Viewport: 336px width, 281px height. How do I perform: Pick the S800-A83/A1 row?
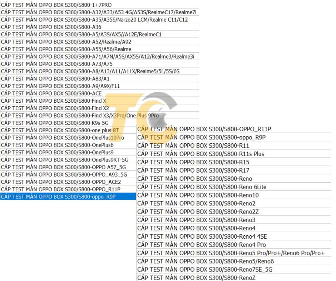pos(100,78)
